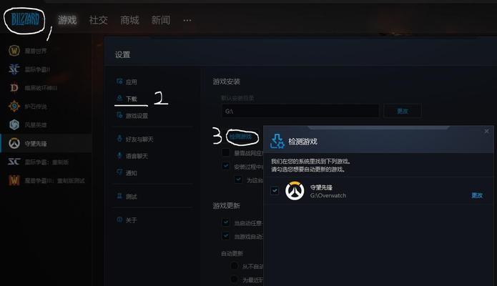This screenshot has width=497, height=286.
Task: Select the StarCraft II game icon
Action: pyautogui.click(x=14, y=69)
